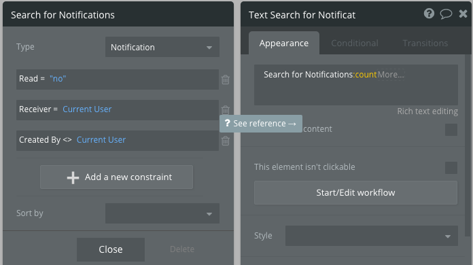Remove the Receiver constraint using its trash icon
Viewport: 473px width, 265px height.
(x=226, y=110)
